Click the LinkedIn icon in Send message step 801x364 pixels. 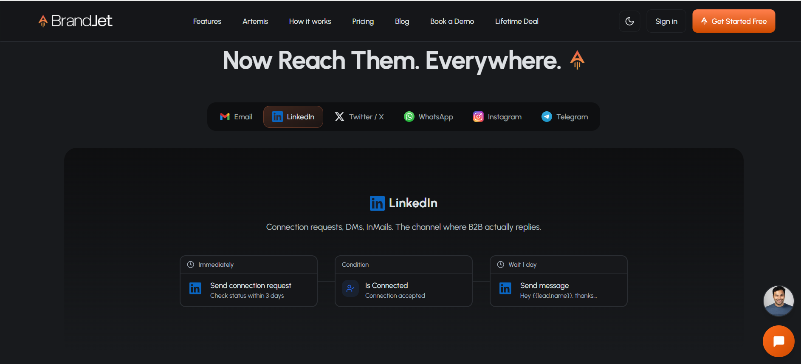[505, 288]
